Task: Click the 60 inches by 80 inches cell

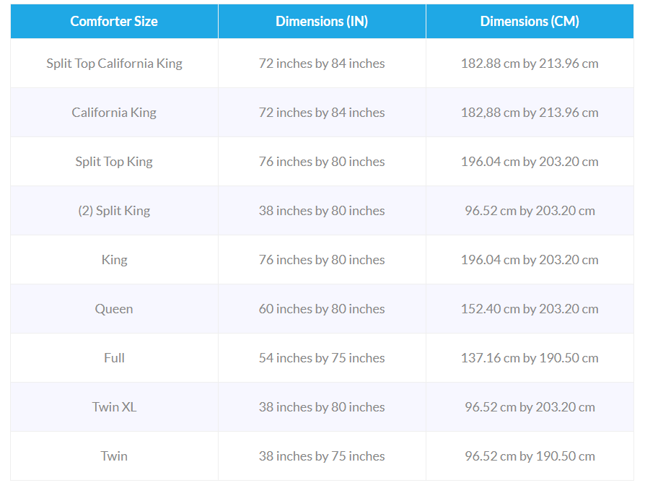Action: point(322,309)
